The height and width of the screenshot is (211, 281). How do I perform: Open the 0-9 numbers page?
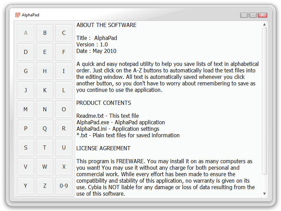[64, 186]
